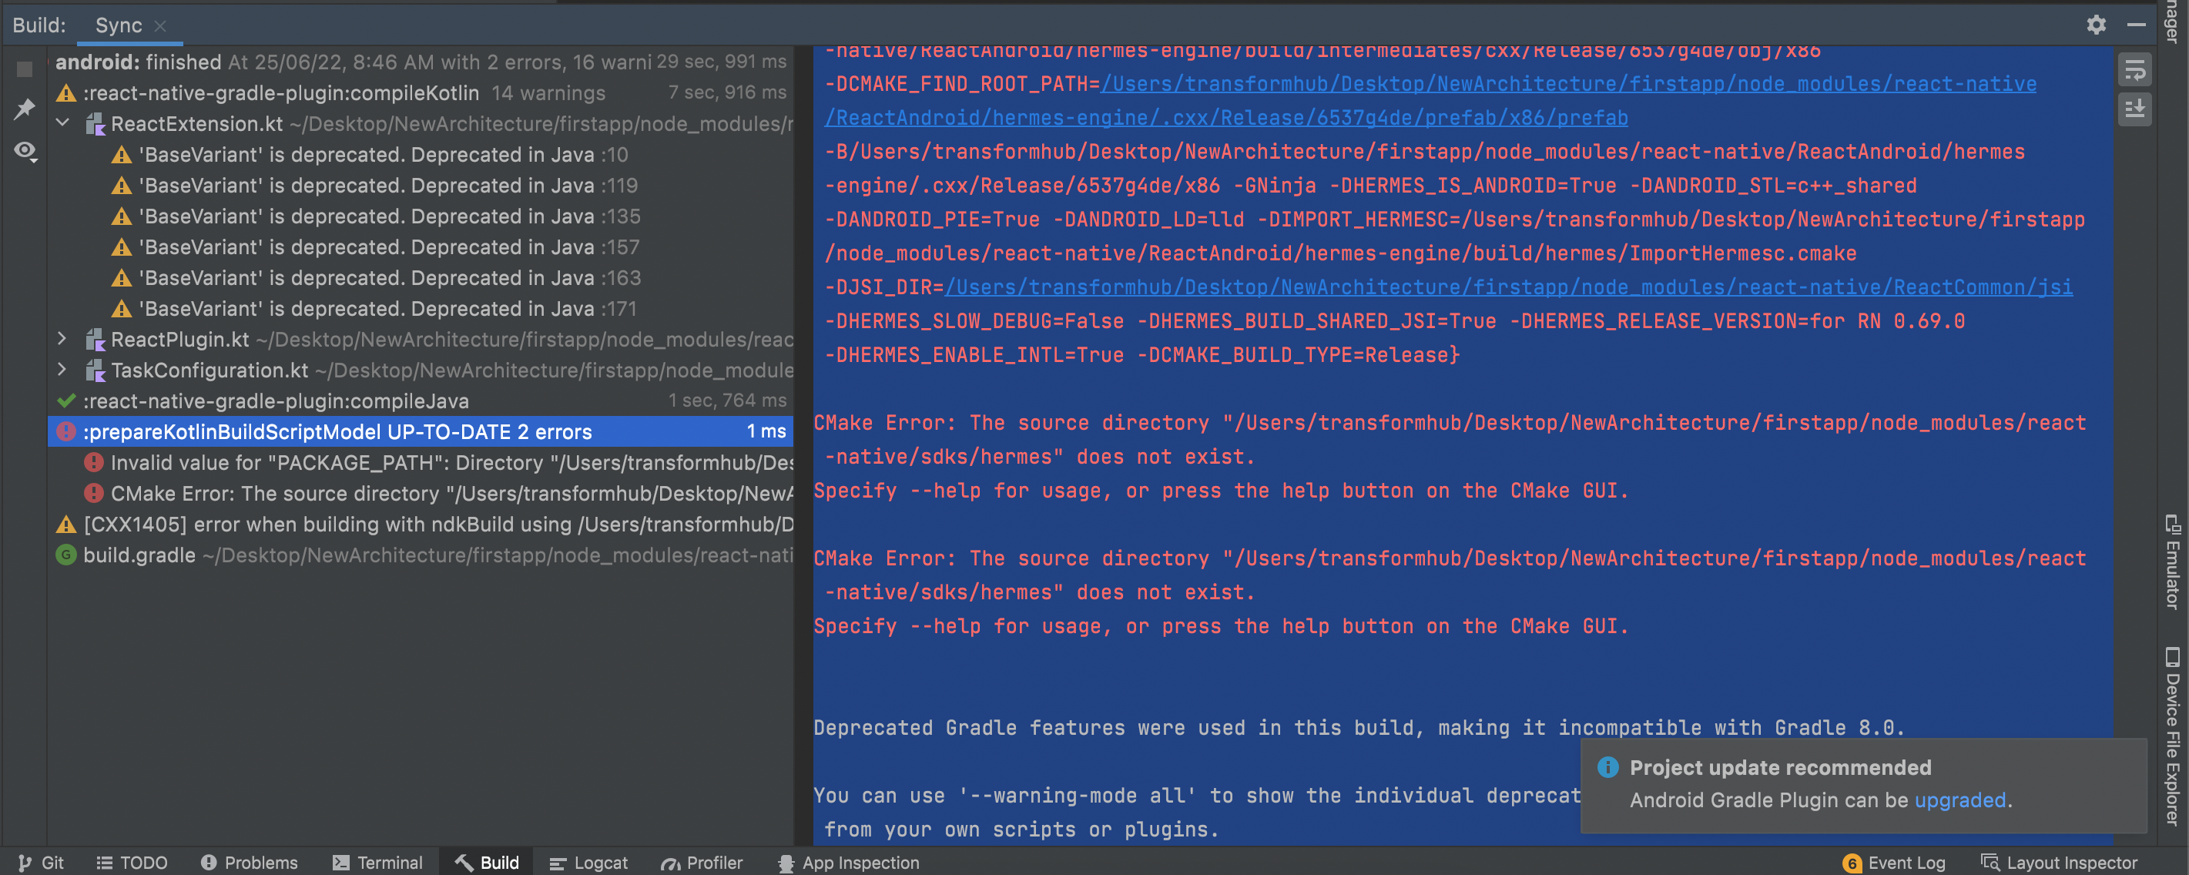The width and height of the screenshot is (2189, 875).
Task: Expand the TaskConfiguration.kt node
Action: point(62,370)
